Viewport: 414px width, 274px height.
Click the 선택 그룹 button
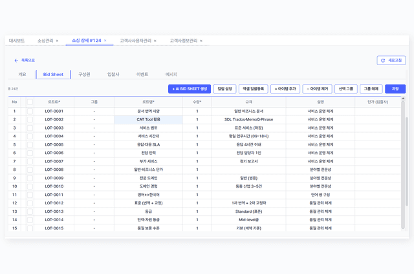click(x=346, y=89)
